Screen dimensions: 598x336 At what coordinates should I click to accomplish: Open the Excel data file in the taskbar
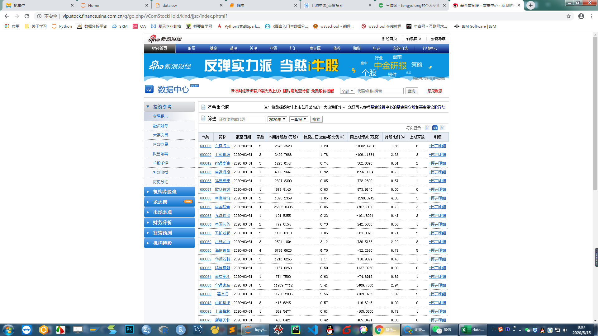(x=473, y=330)
